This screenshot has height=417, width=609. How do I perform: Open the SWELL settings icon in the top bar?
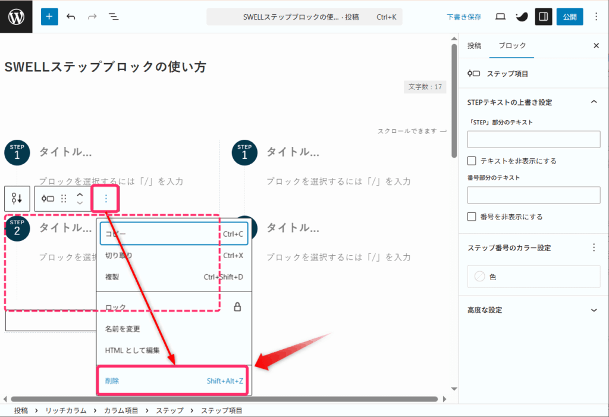pos(522,17)
